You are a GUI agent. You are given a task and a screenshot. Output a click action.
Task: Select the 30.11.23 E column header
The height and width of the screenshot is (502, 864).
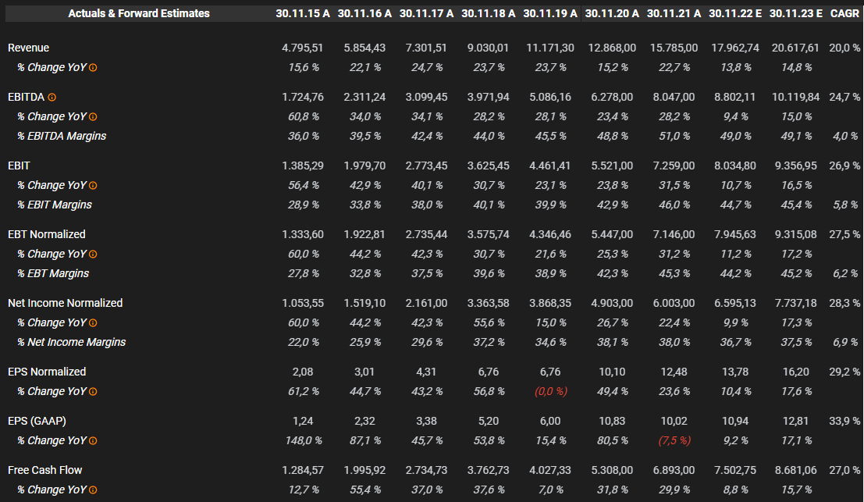click(x=795, y=13)
